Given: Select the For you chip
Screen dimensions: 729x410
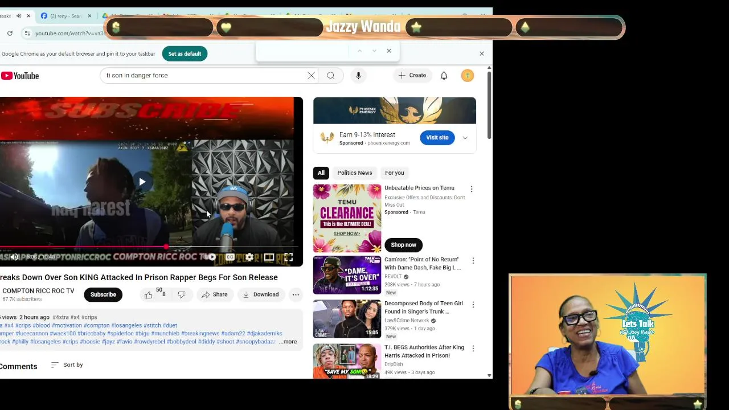Looking at the screenshot, I should click(x=394, y=173).
